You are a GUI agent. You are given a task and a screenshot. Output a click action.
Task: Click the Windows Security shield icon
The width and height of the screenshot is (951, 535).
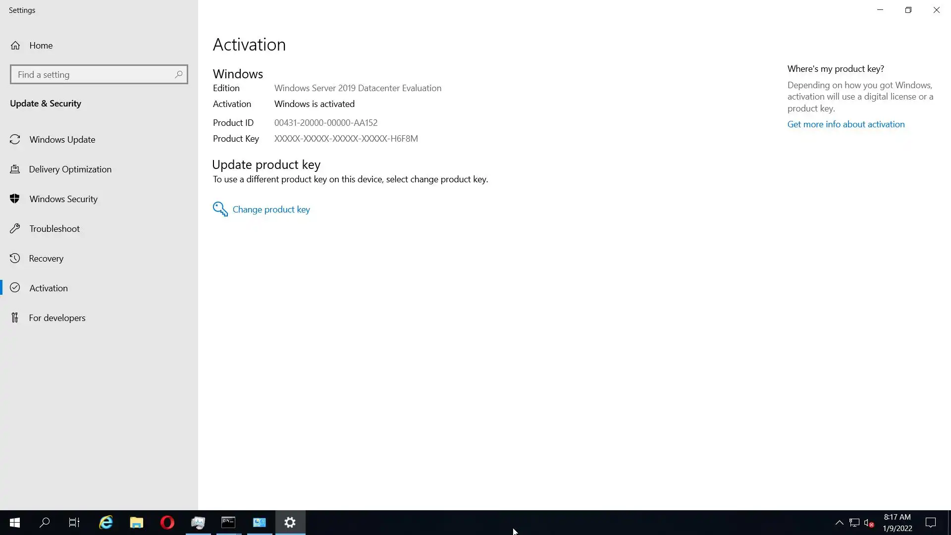[x=15, y=199]
